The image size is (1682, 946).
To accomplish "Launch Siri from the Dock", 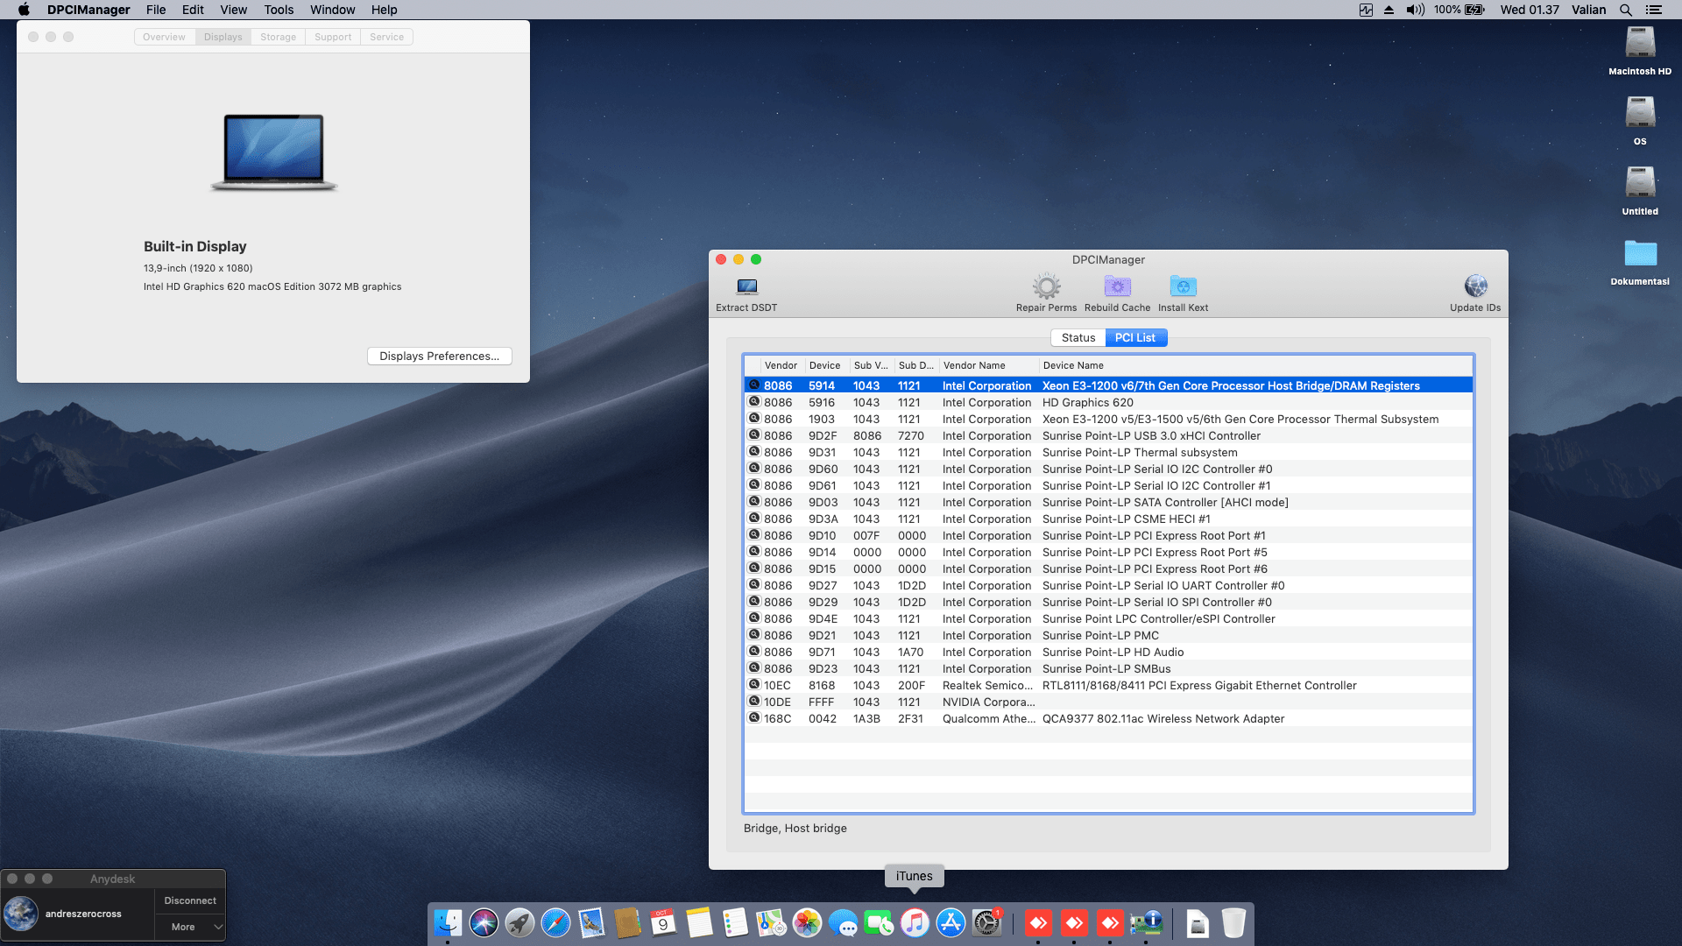I will click(x=484, y=922).
